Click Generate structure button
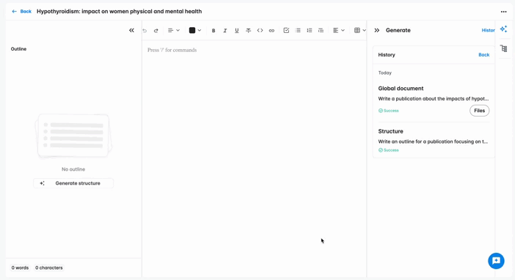 tap(73, 183)
